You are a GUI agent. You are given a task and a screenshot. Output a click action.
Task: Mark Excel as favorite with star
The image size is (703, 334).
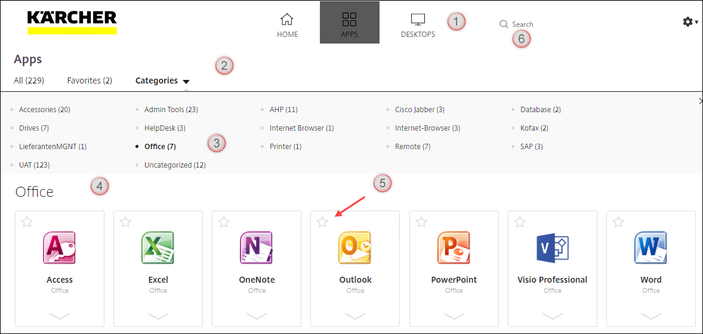pyautogui.click(x=125, y=221)
